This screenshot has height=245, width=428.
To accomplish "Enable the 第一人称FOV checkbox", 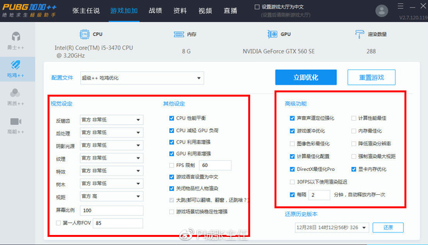I will pos(58,223).
